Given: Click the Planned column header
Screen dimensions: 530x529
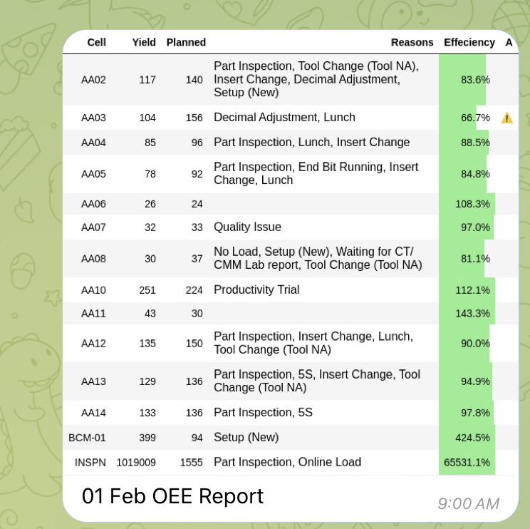Looking at the screenshot, I should [186, 42].
